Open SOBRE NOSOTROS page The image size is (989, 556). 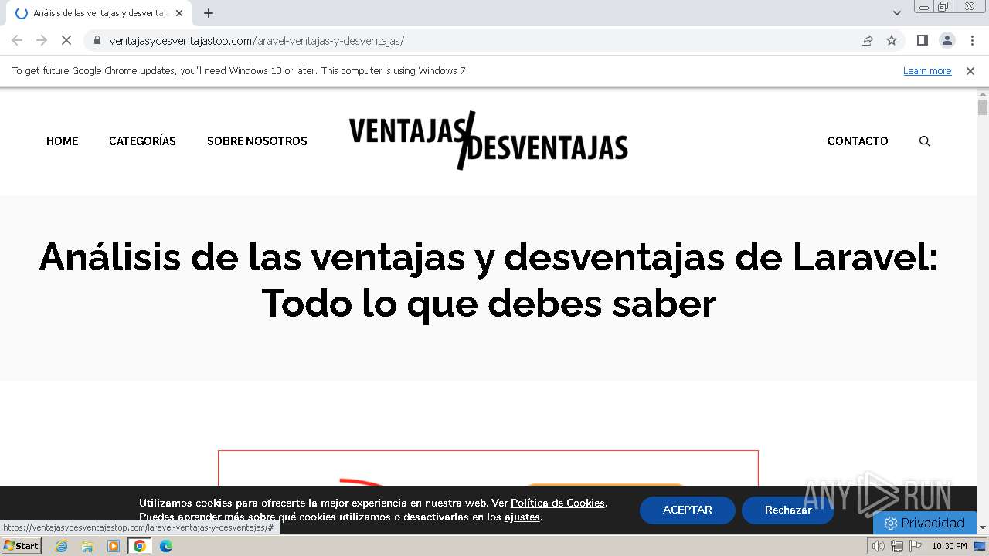(x=257, y=141)
